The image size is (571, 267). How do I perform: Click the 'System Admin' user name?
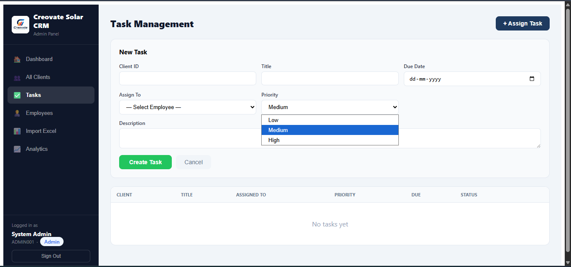click(x=31, y=234)
